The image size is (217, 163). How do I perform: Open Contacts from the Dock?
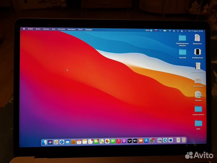tap(73, 142)
